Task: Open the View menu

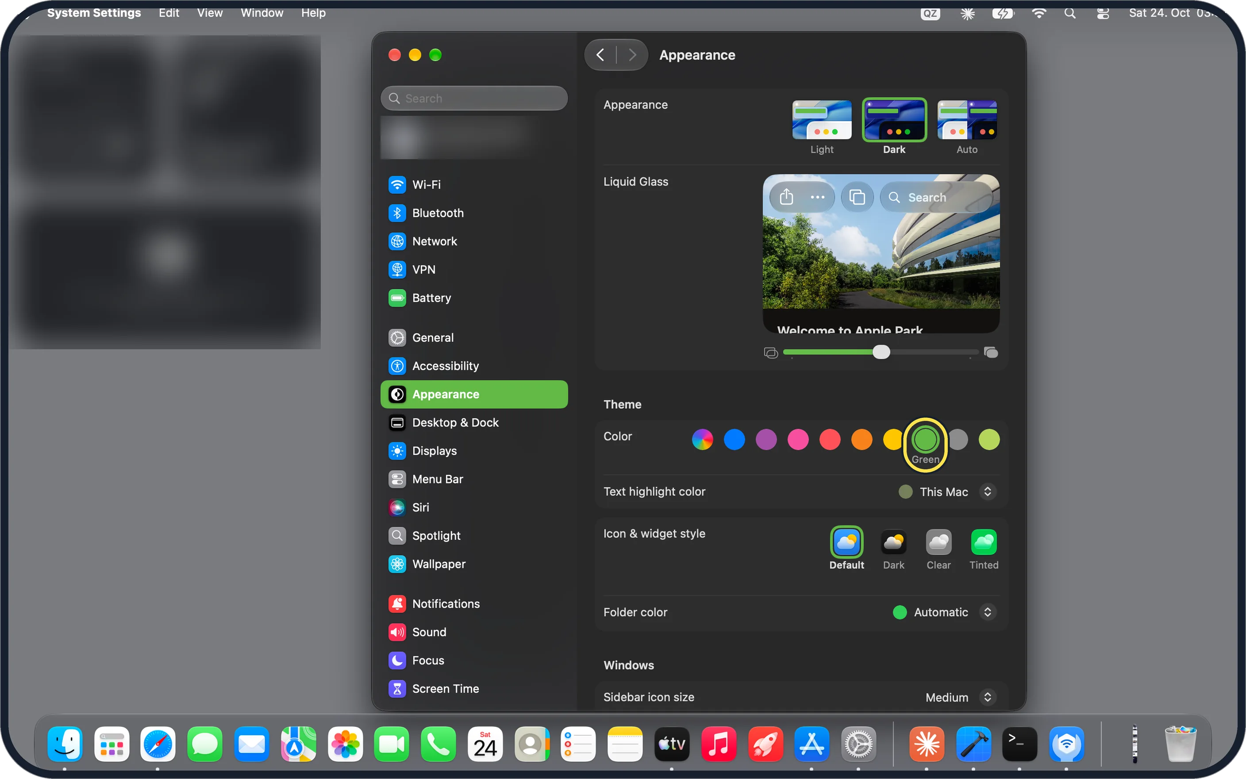Action: [x=210, y=12]
